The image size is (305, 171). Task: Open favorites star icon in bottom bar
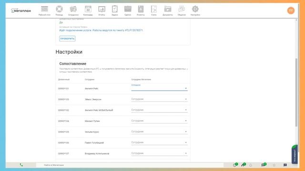(274, 165)
